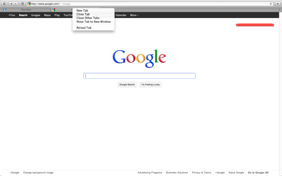Open Maps in the Google bar
This screenshot has height=176, width=282.
47,15
